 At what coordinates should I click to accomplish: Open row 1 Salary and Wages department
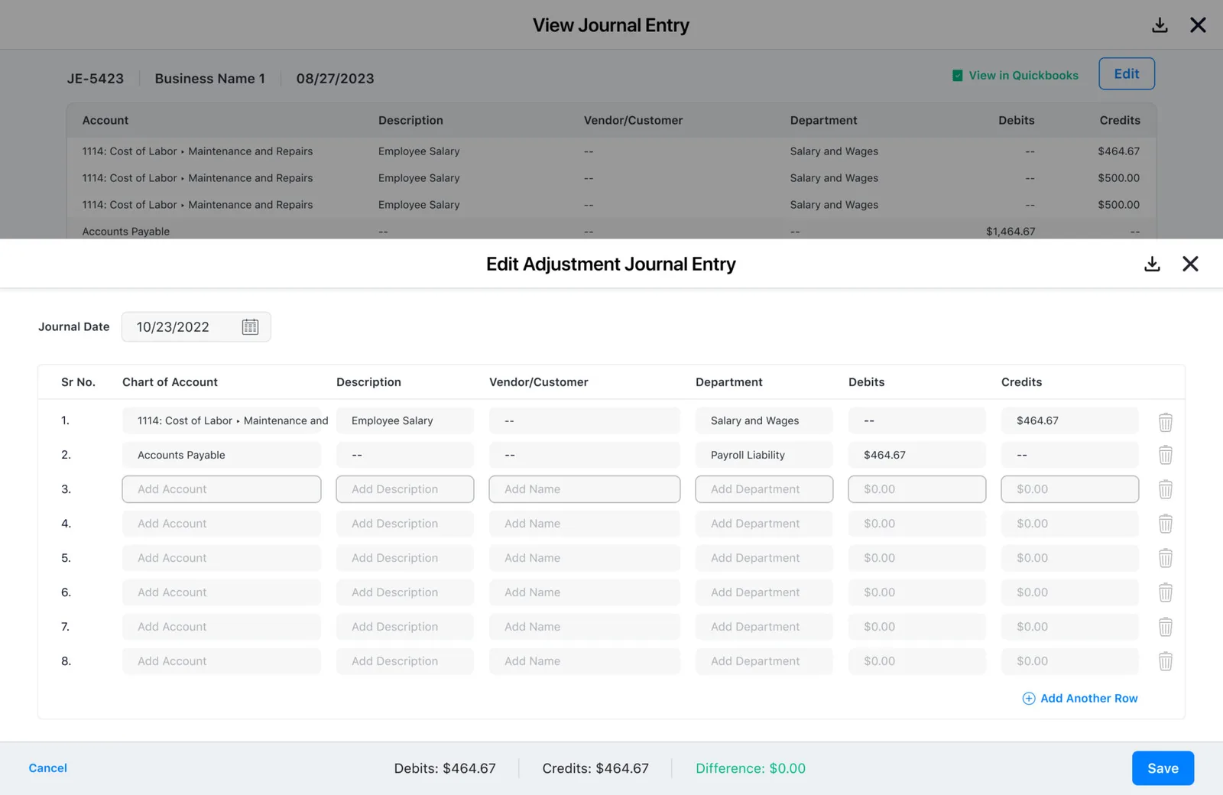coord(764,420)
